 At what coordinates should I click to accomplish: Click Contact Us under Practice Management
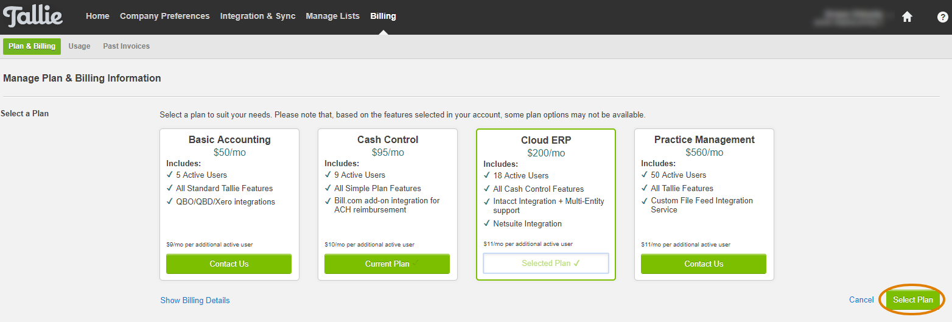[x=704, y=264]
